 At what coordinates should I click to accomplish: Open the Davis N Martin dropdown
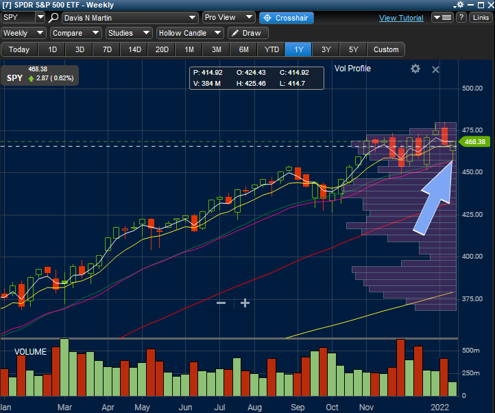(x=130, y=18)
